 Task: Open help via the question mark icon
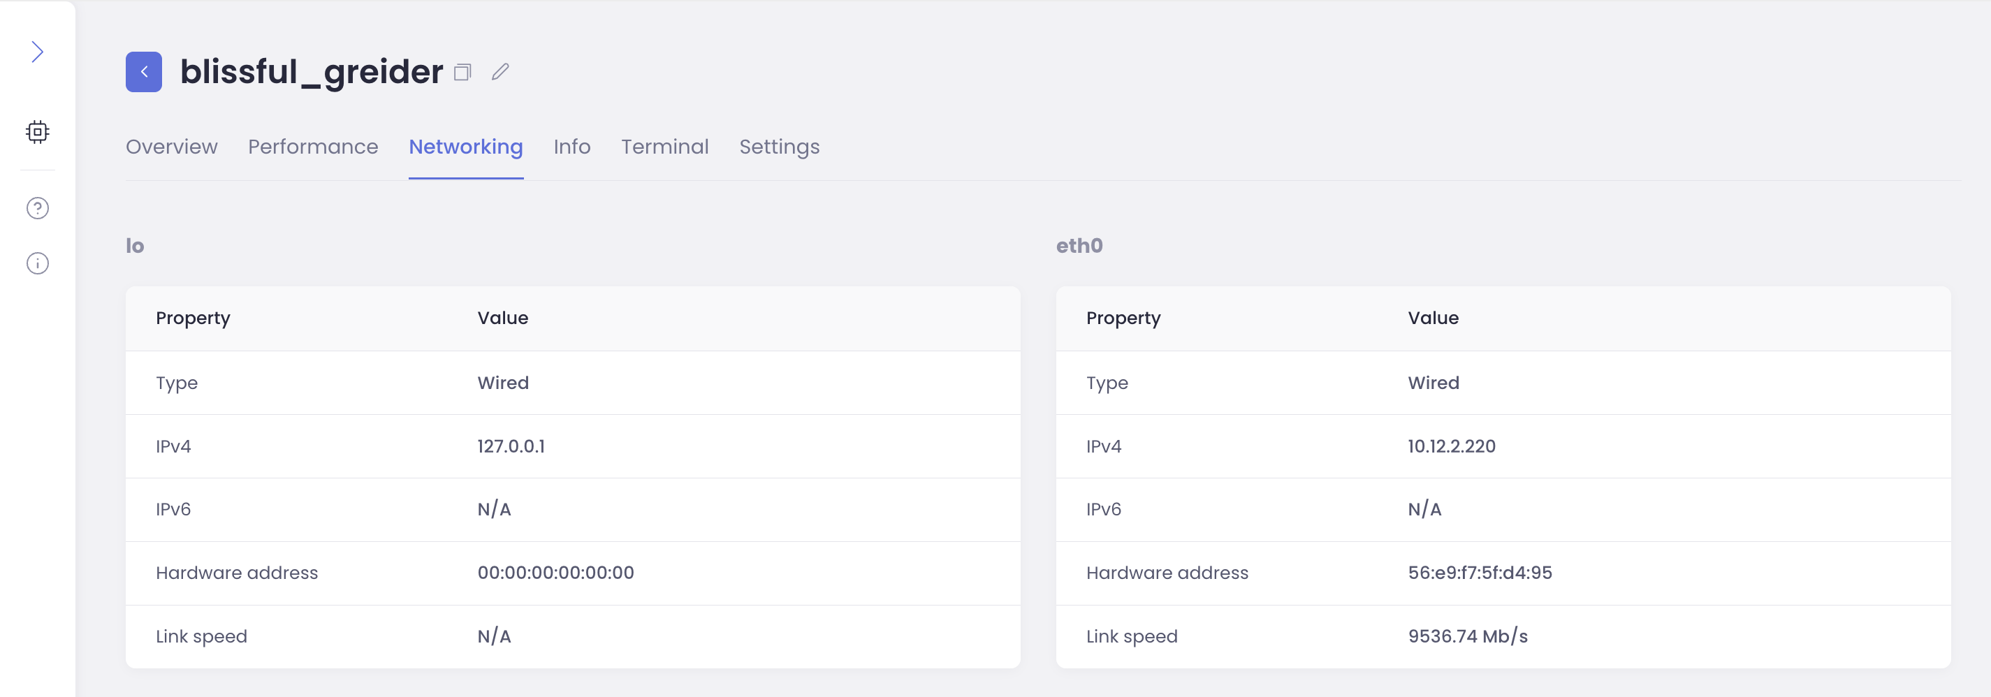coord(37,207)
